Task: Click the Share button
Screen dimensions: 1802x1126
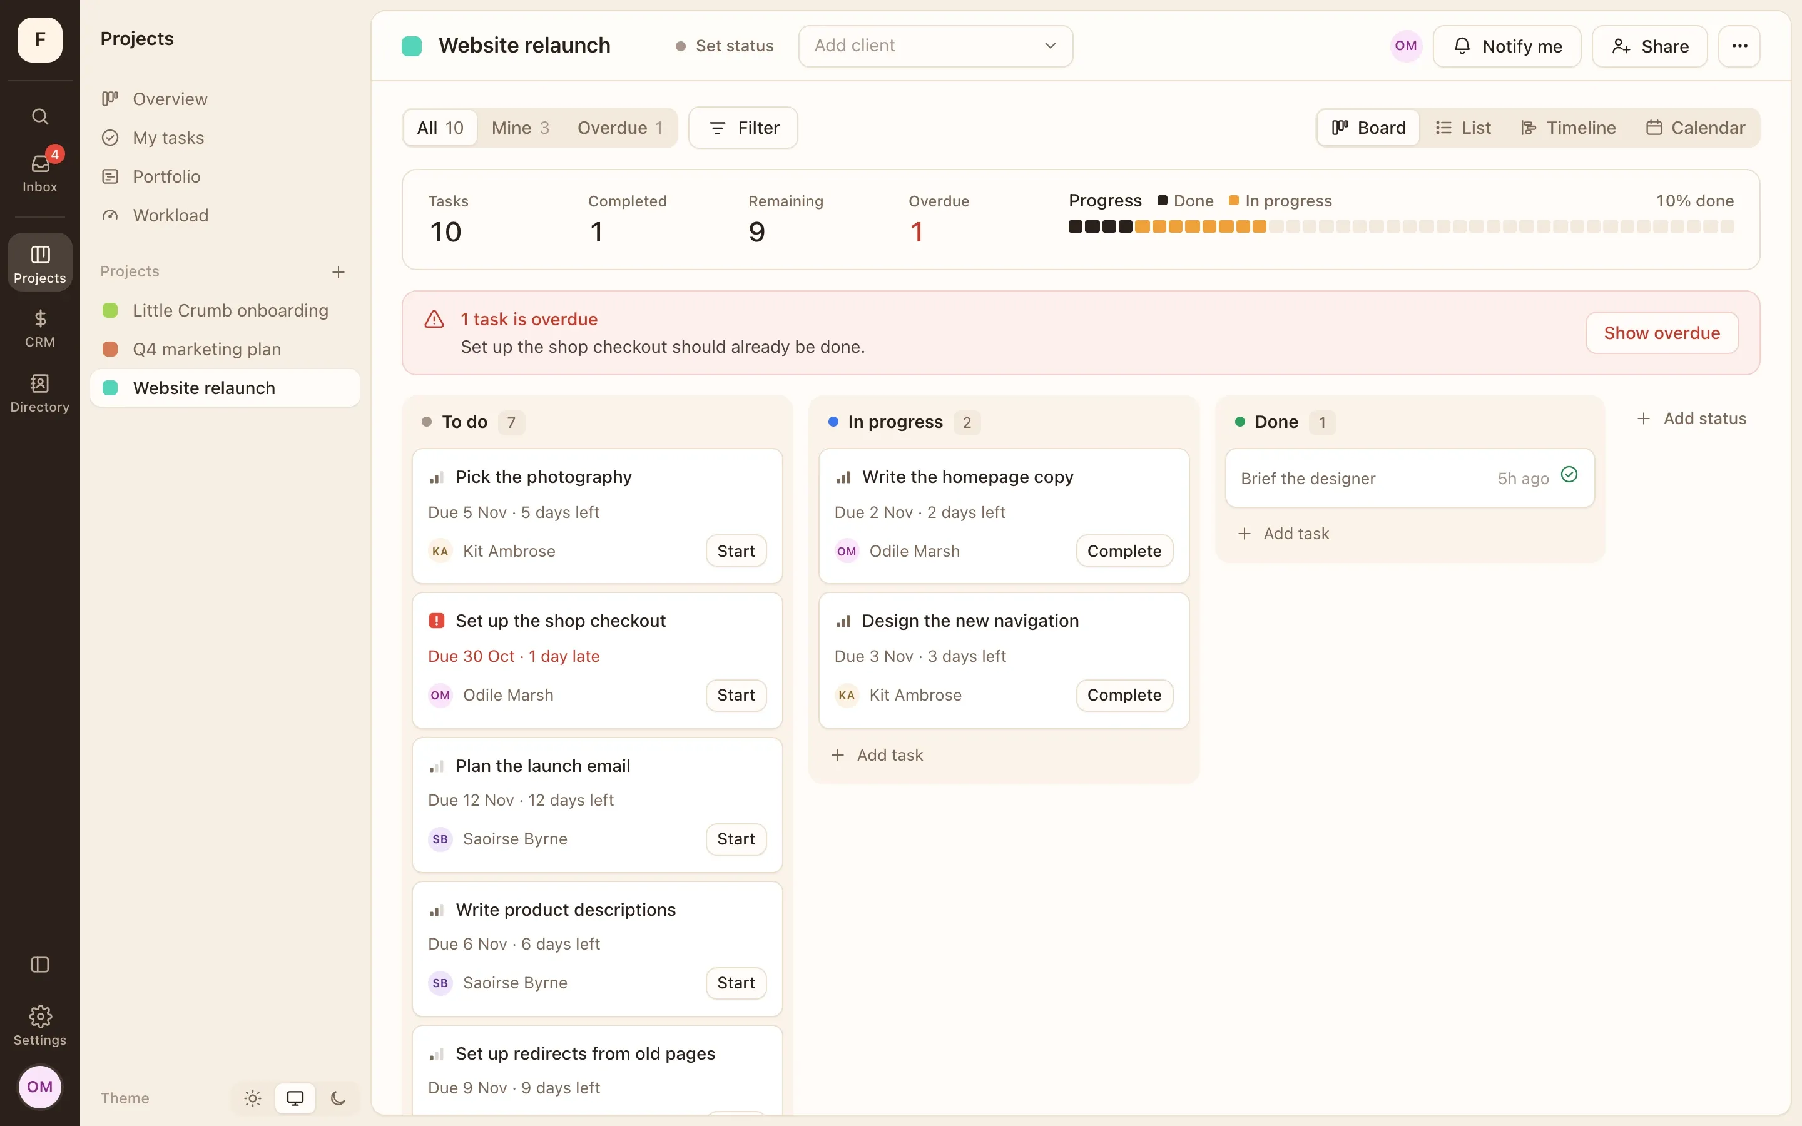Action: click(x=1649, y=46)
